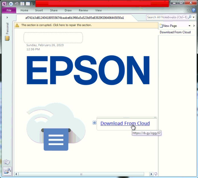The height and width of the screenshot is (178, 198).
Task: Select the View ribbon tab
Action: 98,10
